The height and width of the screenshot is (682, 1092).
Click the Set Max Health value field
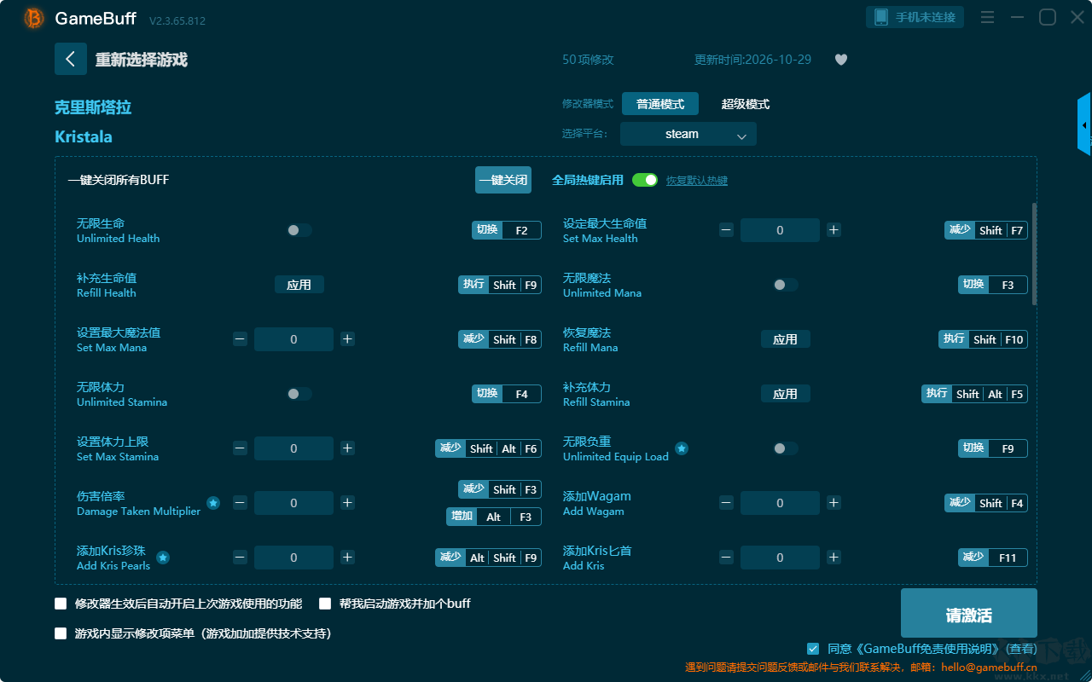tap(780, 230)
